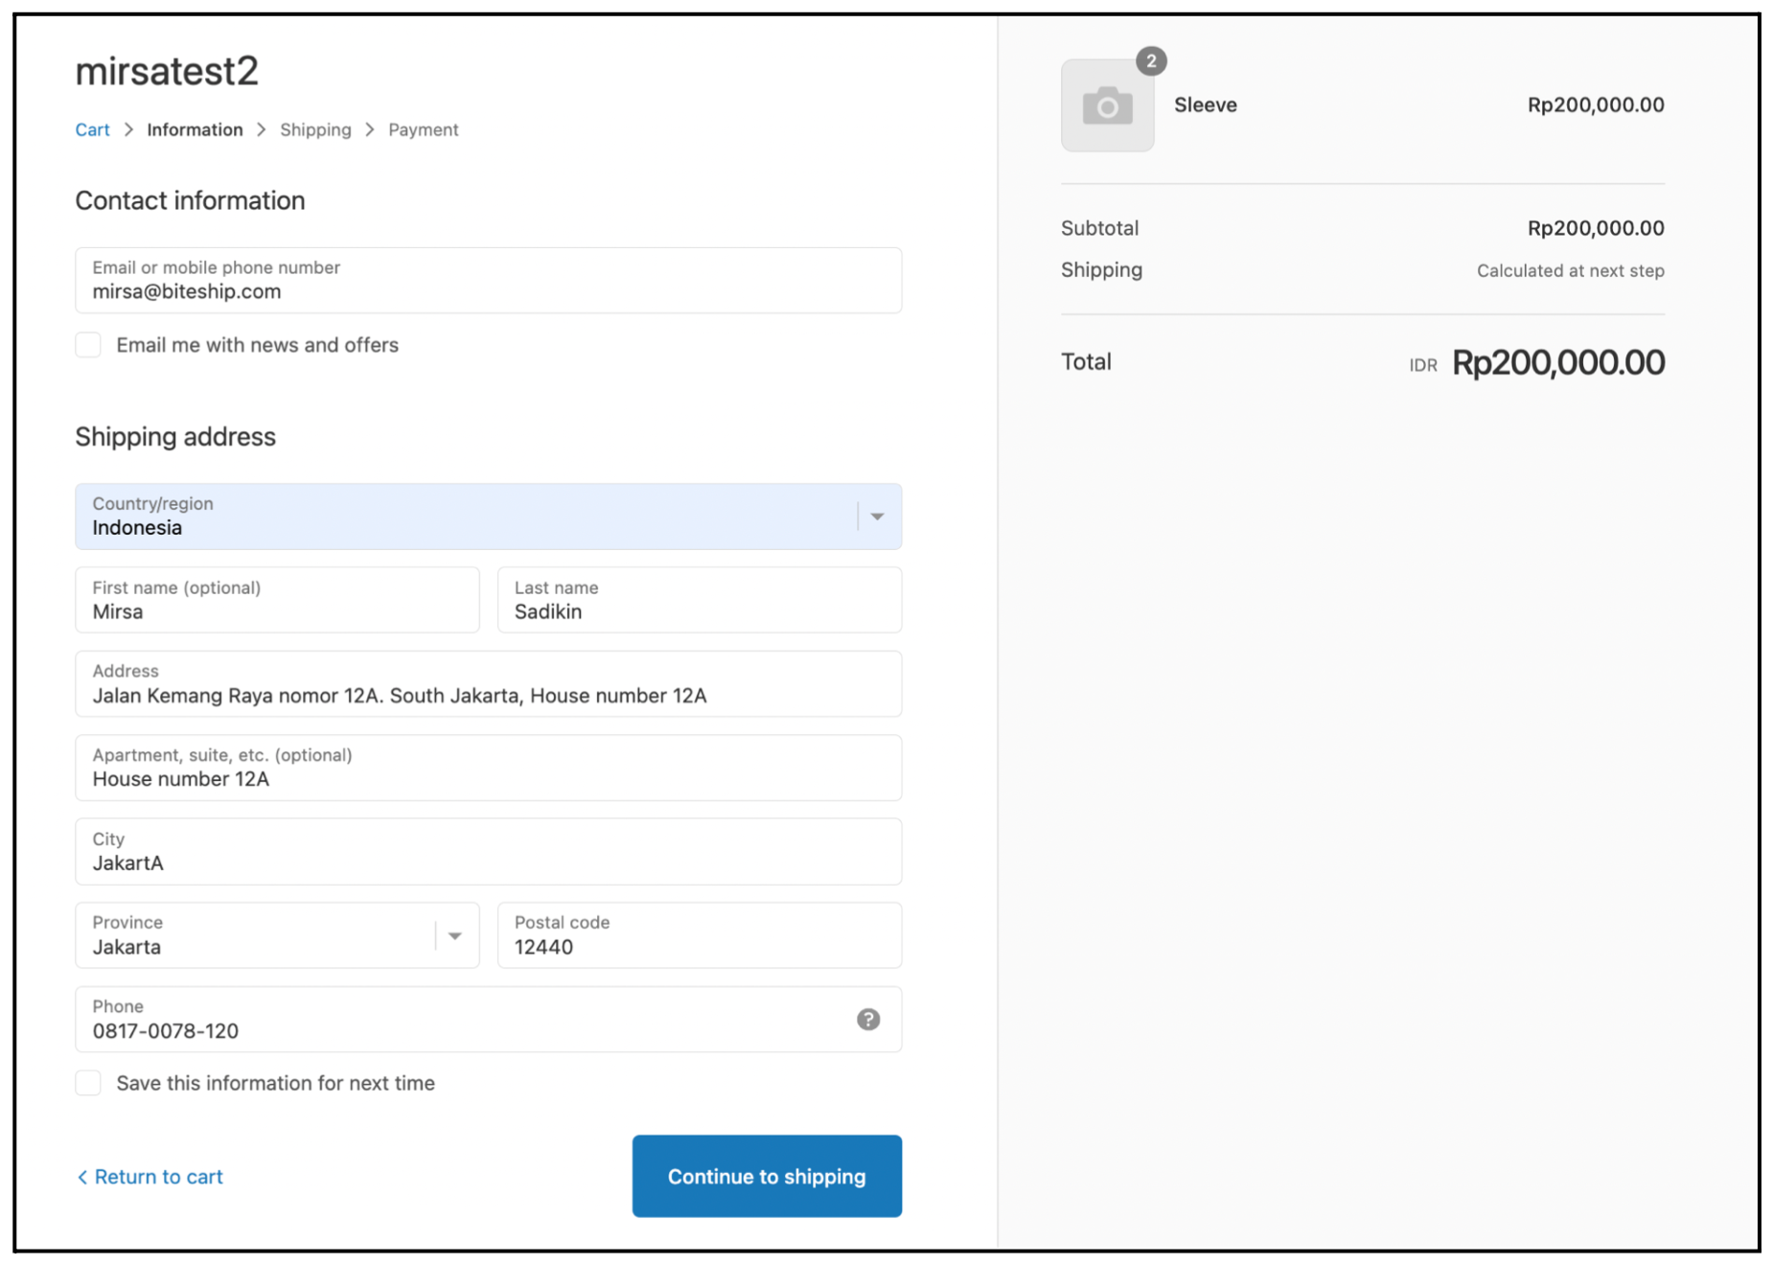The image size is (1773, 1265).
Task: Click the phone field help question-mark icon
Action: click(868, 1019)
